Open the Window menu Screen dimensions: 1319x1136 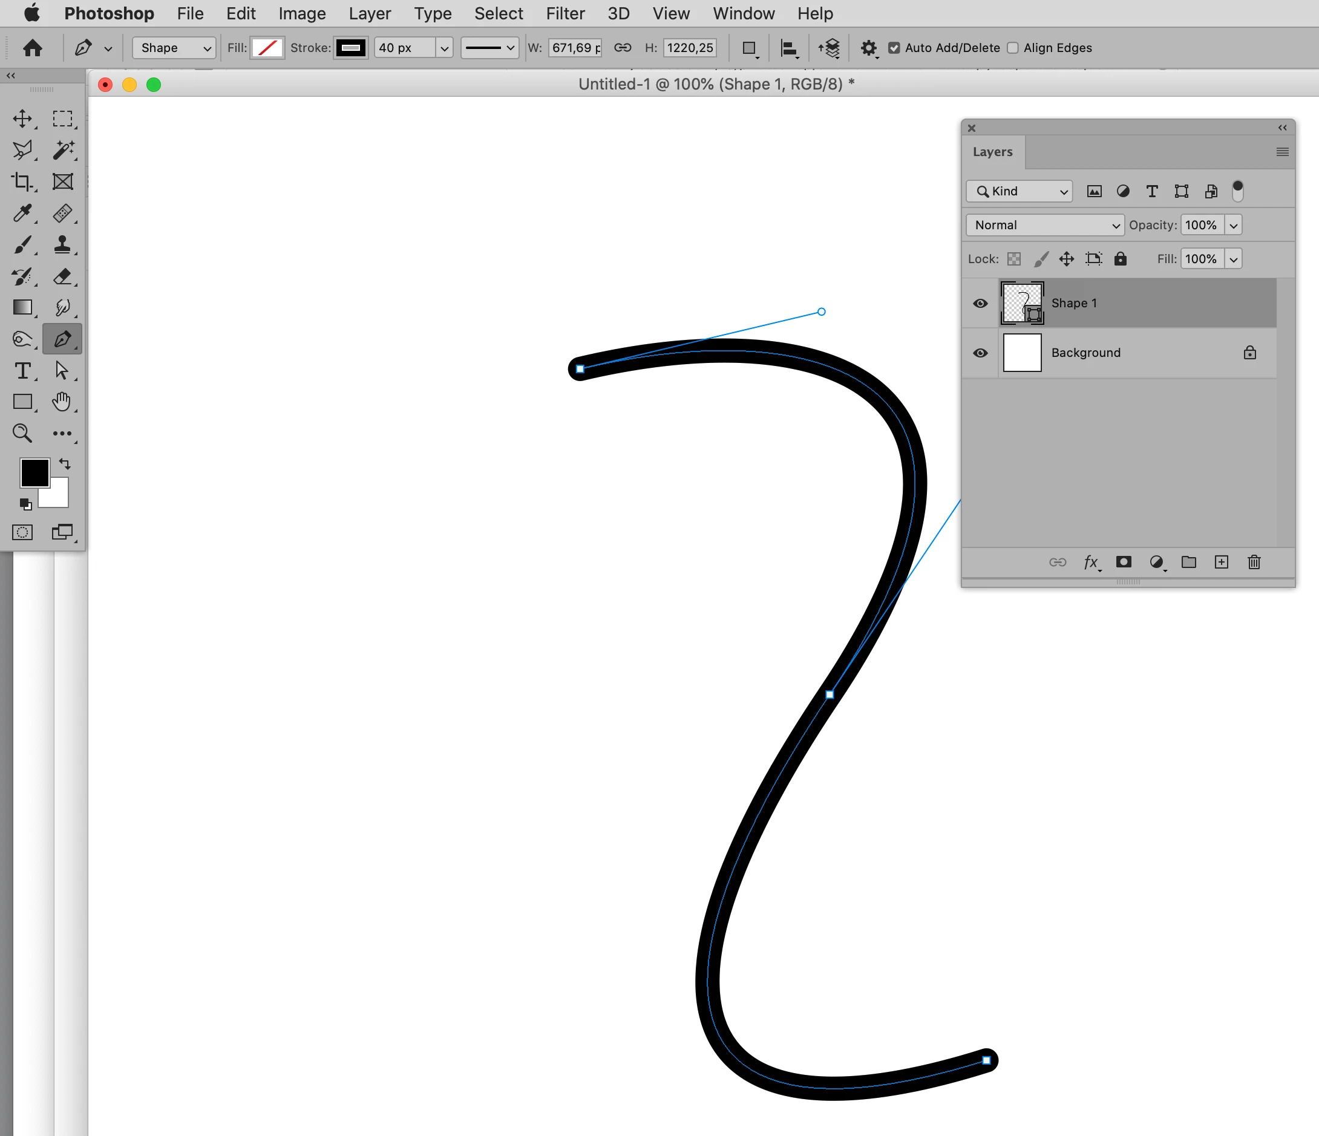point(743,13)
